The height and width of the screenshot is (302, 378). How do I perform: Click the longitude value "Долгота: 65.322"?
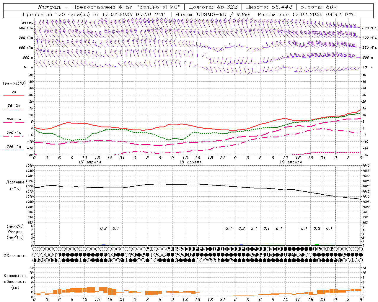point(213,7)
